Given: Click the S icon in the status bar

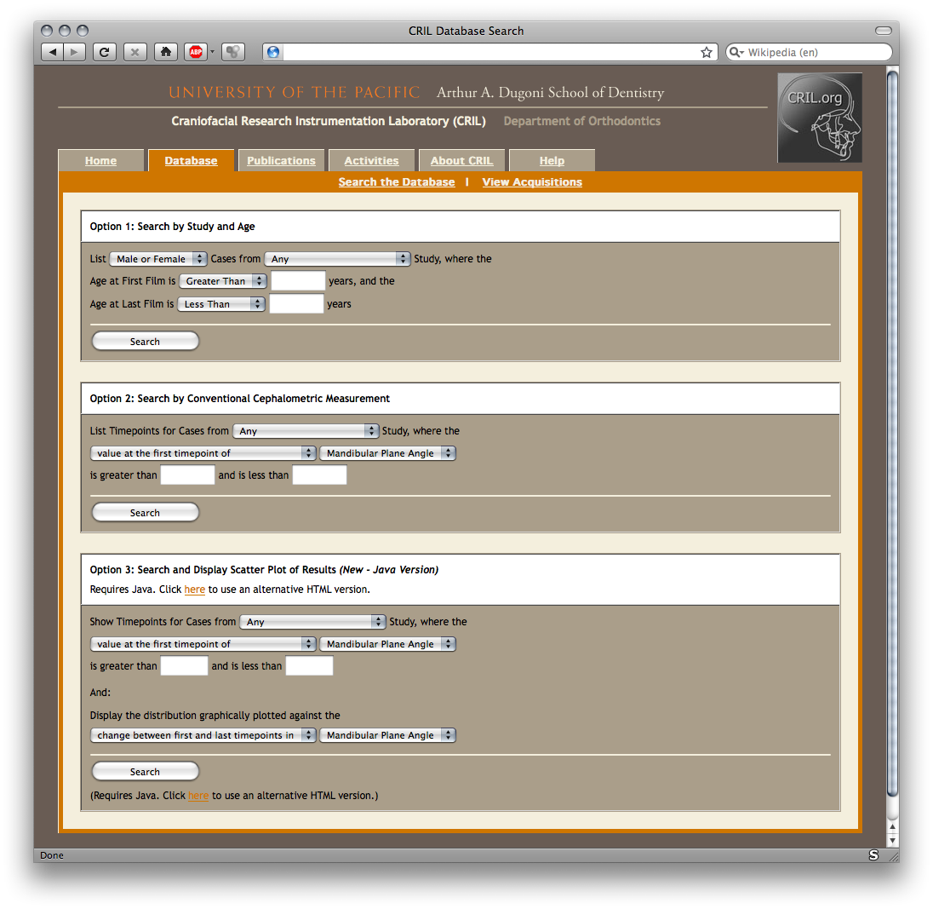Looking at the screenshot, I should pos(873,854).
